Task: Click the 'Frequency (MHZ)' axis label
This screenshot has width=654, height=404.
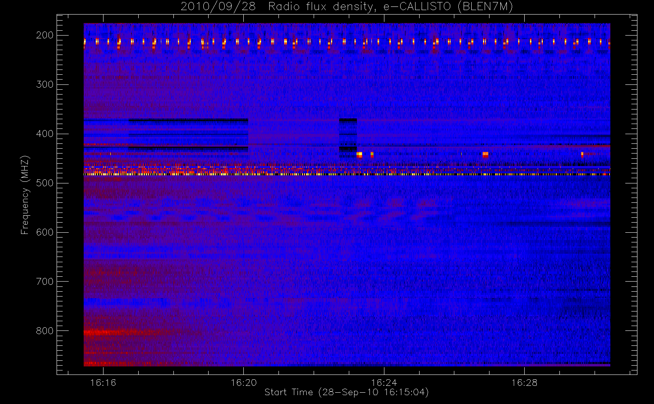Action: click(25, 195)
